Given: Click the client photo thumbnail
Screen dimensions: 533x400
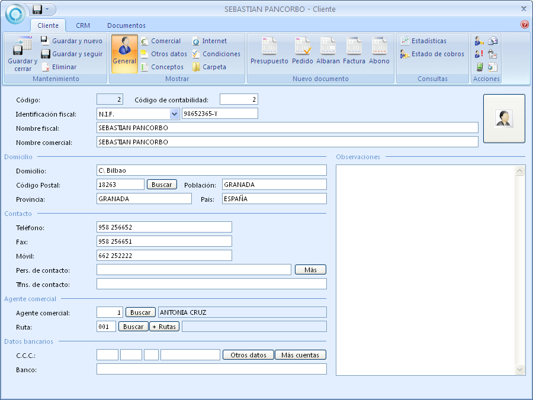Looking at the screenshot, I should point(504,118).
